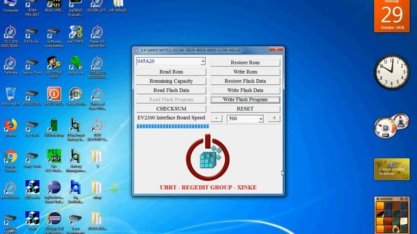Image resolution: width=417 pixels, height=234 pixels.
Task: Open the HP-045A20 folder icon
Action: point(119,6)
